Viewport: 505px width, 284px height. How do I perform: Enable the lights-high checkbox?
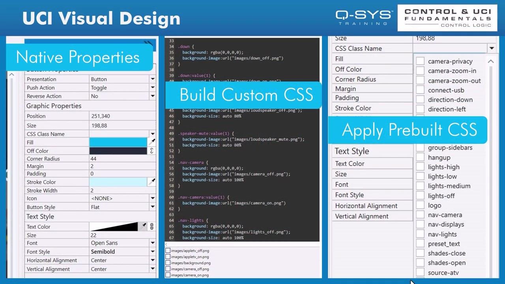click(420, 167)
